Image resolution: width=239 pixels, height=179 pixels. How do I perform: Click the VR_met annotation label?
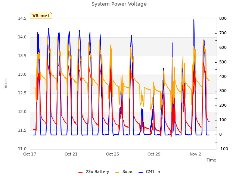click(41, 16)
